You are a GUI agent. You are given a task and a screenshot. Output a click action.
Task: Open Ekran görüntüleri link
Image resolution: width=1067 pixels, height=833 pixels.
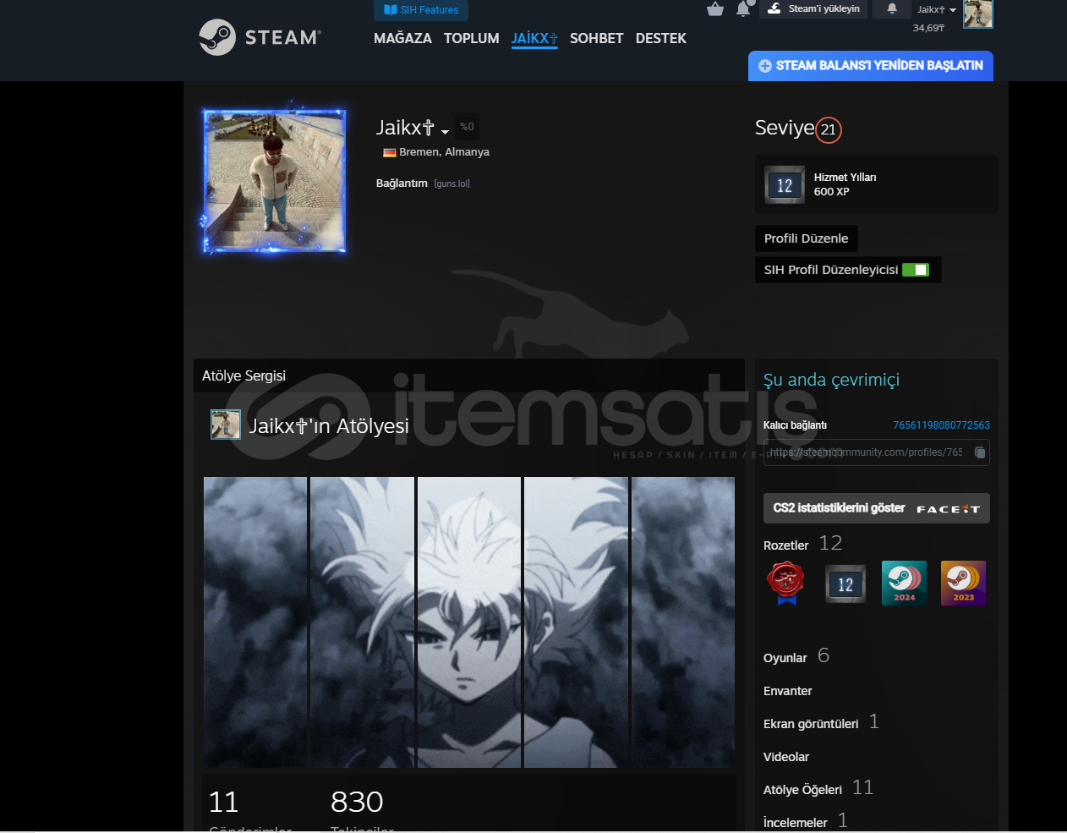pos(811,724)
